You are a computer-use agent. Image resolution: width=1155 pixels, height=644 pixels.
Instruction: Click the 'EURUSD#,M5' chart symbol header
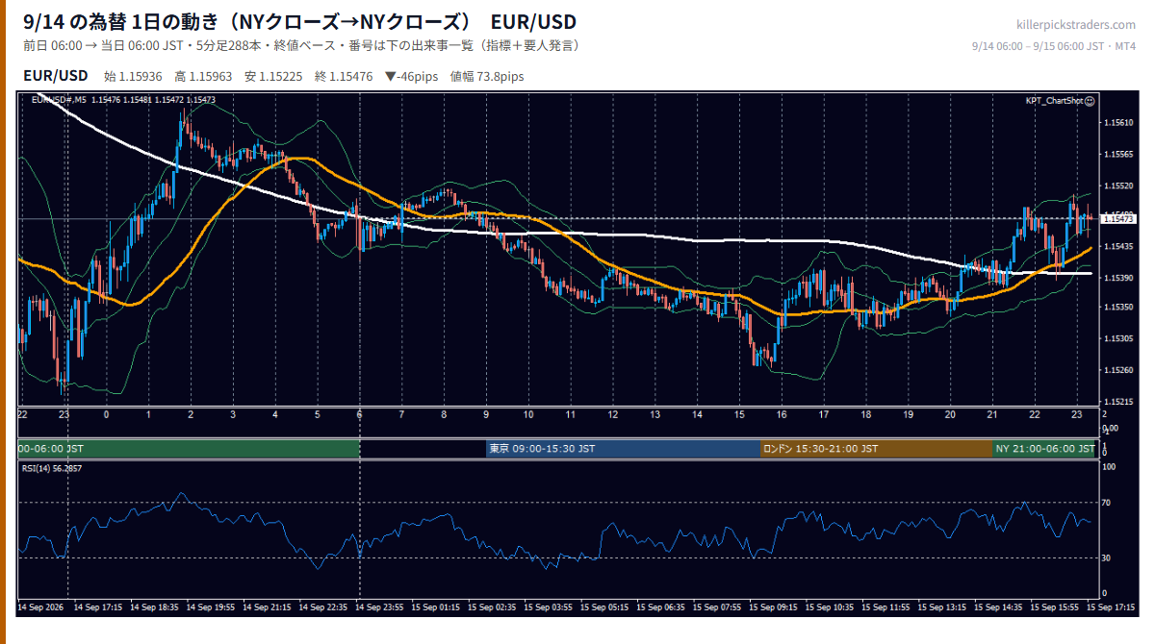[x=60, y=100]
